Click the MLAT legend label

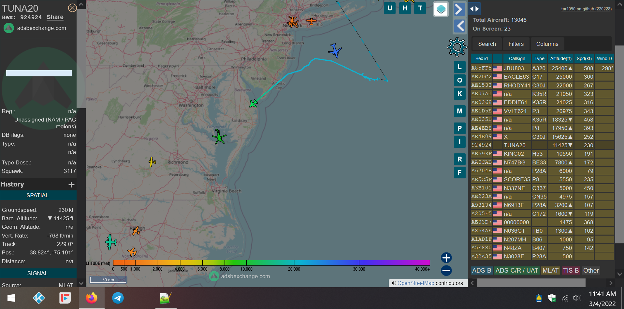pyautogui.click(x=550, y=270)
